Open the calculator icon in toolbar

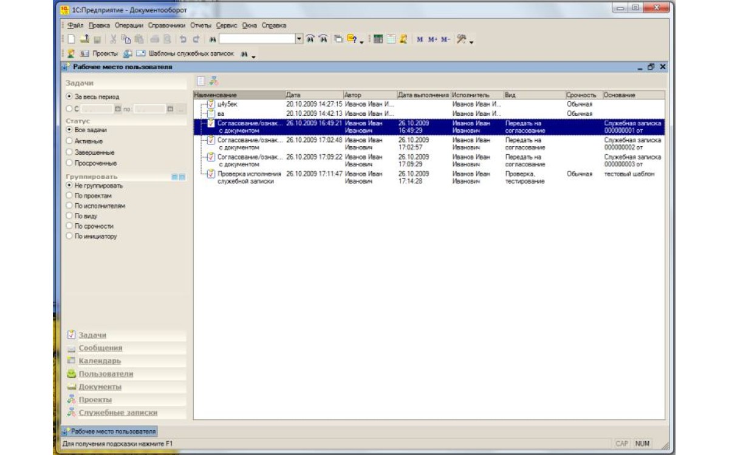(378, 39)
